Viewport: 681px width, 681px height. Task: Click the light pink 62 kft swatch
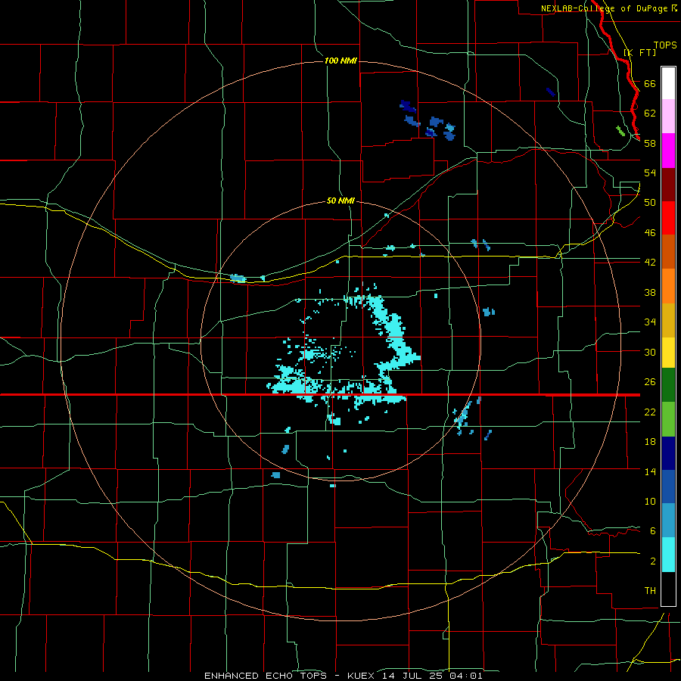pos(668,116)
